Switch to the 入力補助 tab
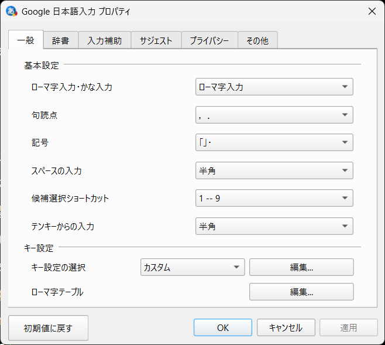385x345 pixels. [105, 40]
